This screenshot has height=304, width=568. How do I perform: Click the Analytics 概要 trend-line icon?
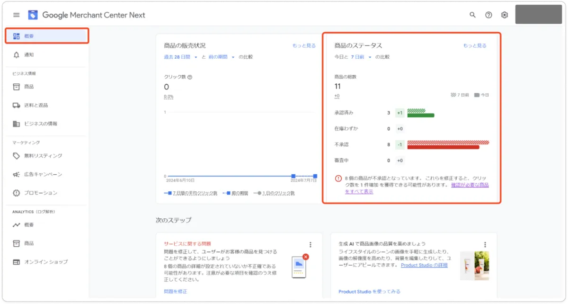point(17,225)
